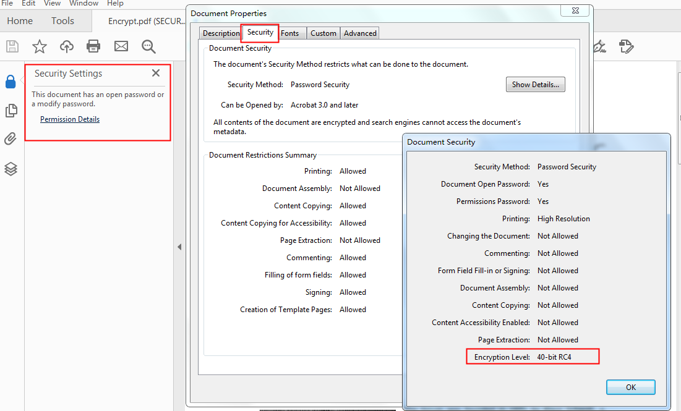Viewport: 681px width, 411px height.
Task: Select the blue padlock security icon
Action: tap(11, 82)
